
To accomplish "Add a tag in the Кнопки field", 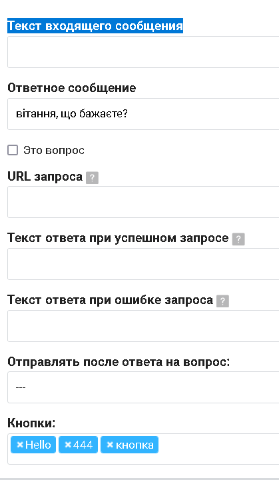I will point(217,449).
